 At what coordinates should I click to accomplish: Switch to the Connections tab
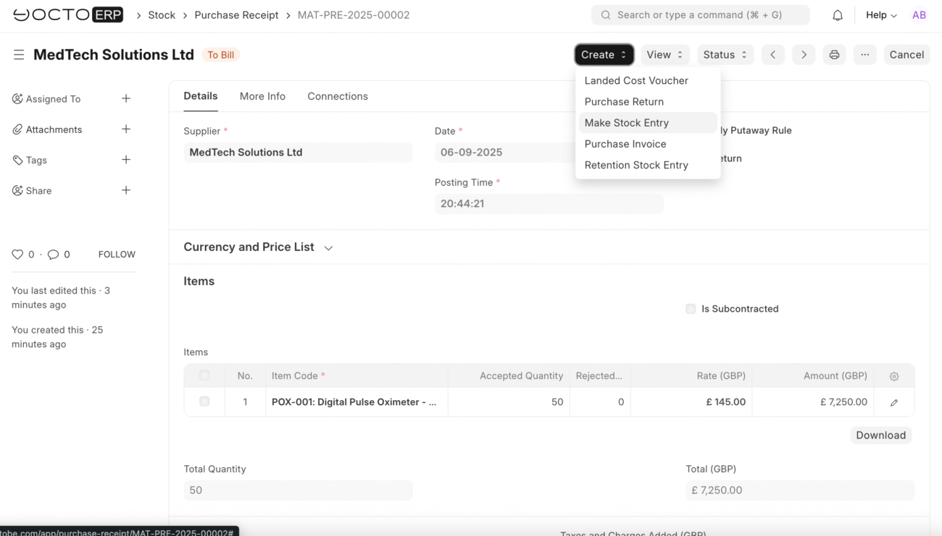(338, 96)
